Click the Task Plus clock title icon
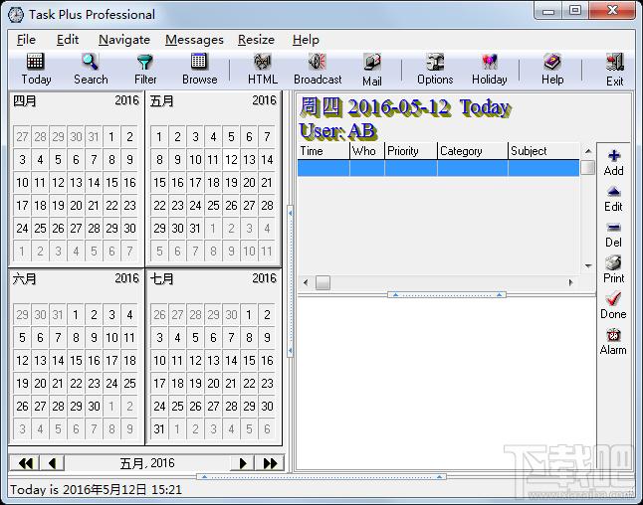Screen dimensions: 643x505 [16, 15]
